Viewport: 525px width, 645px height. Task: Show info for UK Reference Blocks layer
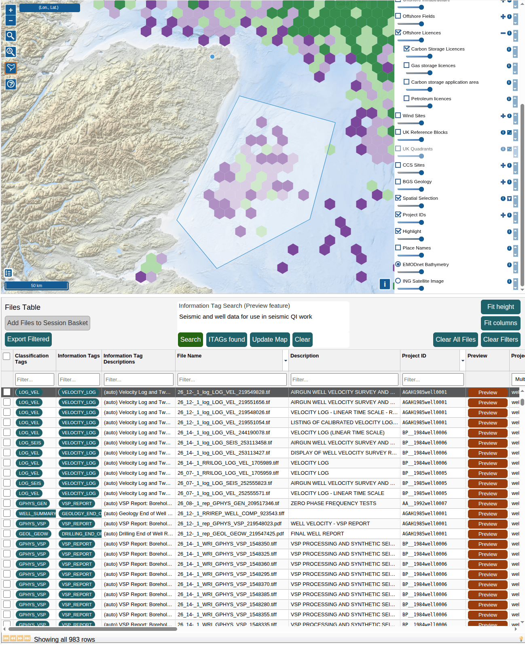point(503,133)
